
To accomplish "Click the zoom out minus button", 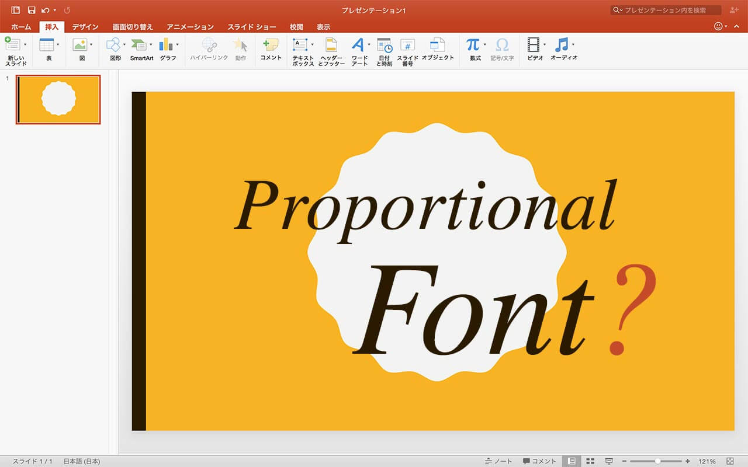I will (x=624, y=461).
